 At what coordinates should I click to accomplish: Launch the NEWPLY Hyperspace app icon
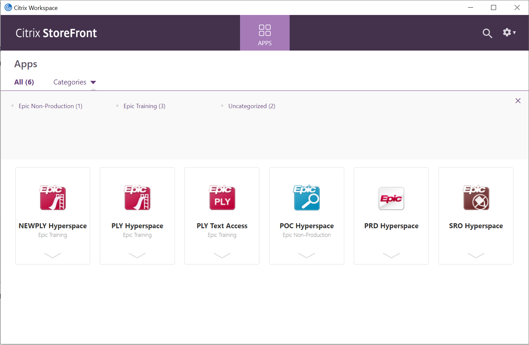tap(53, 198)
